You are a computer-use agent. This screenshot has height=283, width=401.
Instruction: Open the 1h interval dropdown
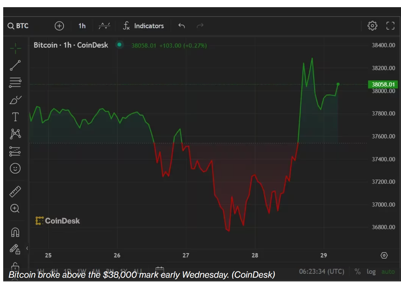coord(82,26)
